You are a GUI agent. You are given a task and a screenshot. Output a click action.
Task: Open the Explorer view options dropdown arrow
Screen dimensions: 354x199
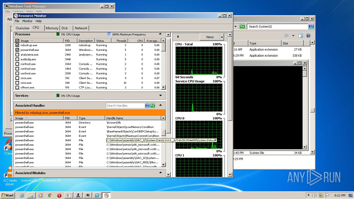(293, 36)
